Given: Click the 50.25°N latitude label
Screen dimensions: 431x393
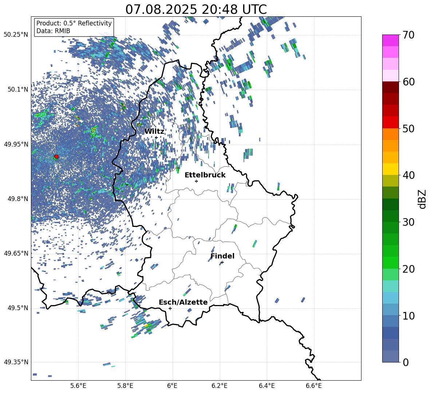Looking at the screenshot, I should tap(16, 35).
